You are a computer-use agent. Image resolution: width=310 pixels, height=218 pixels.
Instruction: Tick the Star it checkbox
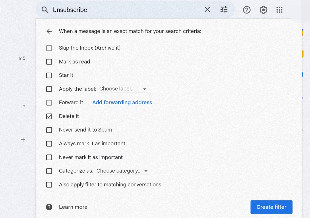pyautogui.click(x=49, y=75)
